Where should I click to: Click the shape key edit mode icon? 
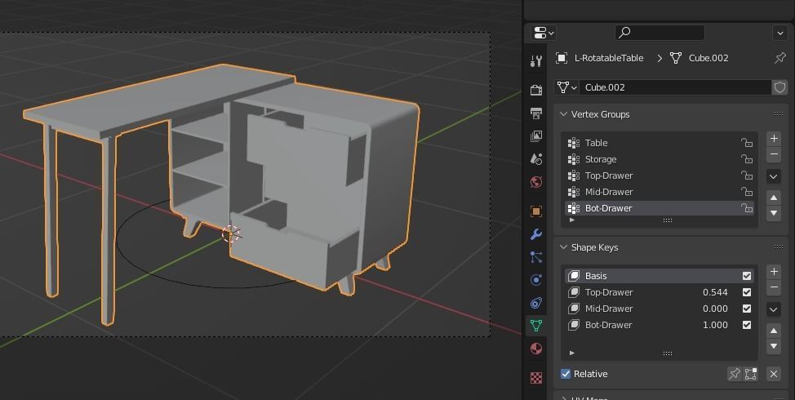(x=751, y=374)
